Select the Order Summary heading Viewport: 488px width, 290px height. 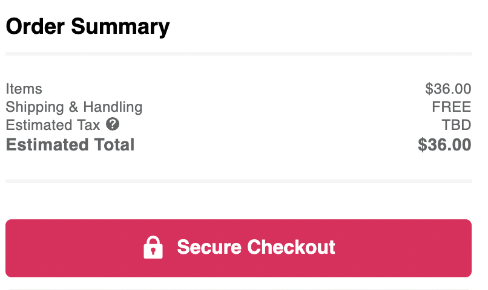(88, 27)
